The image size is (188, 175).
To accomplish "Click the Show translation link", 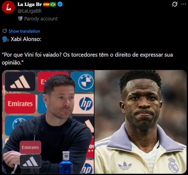I will (24, 31).
